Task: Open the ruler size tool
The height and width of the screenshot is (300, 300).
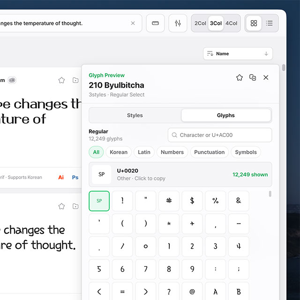Action: coord(155,23)
